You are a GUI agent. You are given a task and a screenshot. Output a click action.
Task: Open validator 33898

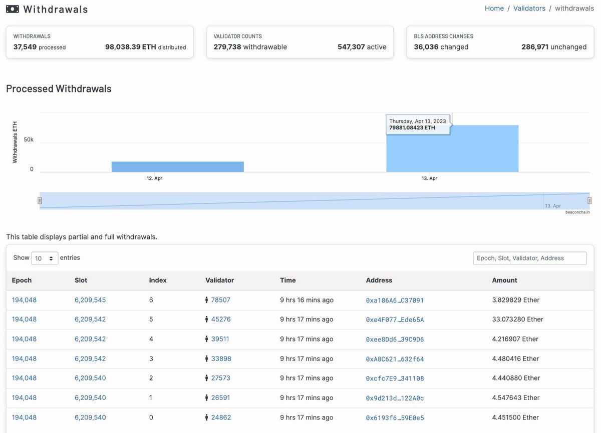tap(221, 358)
